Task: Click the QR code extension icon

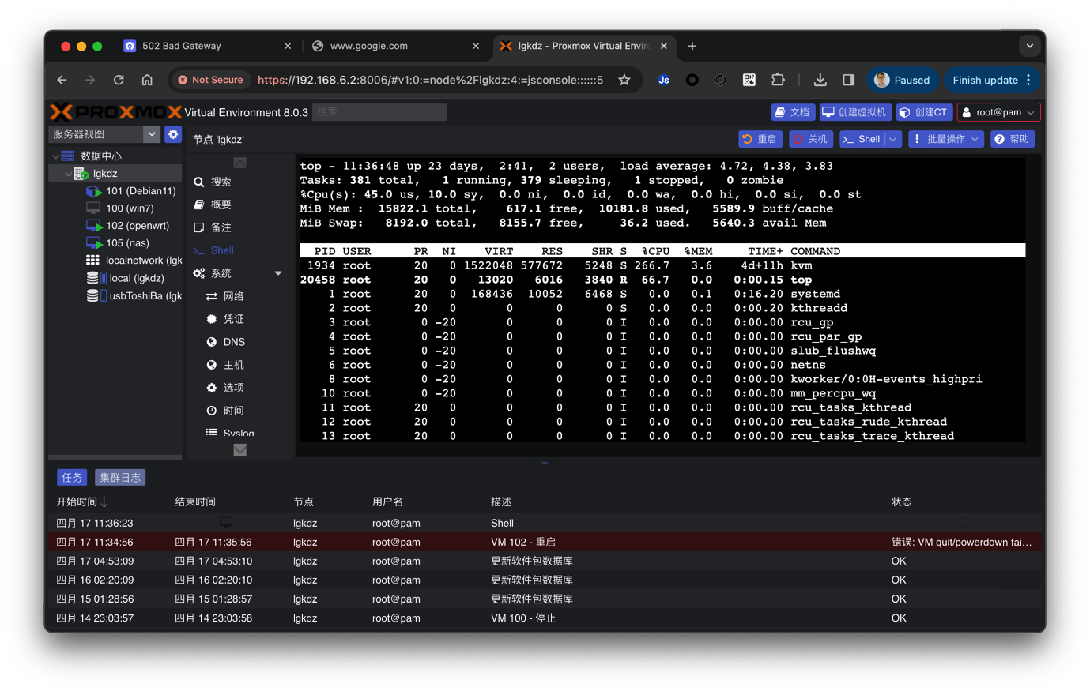Action: (x=749, y=80)
